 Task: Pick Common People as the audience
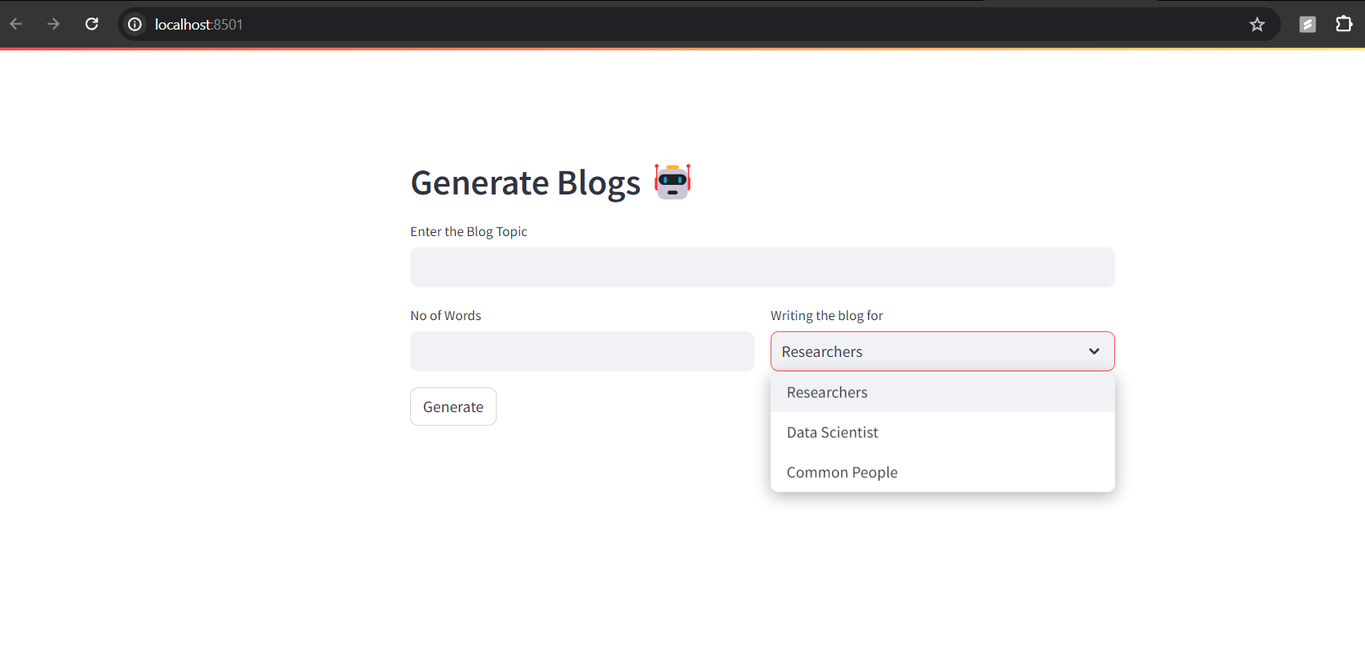(x=842, y=472)
